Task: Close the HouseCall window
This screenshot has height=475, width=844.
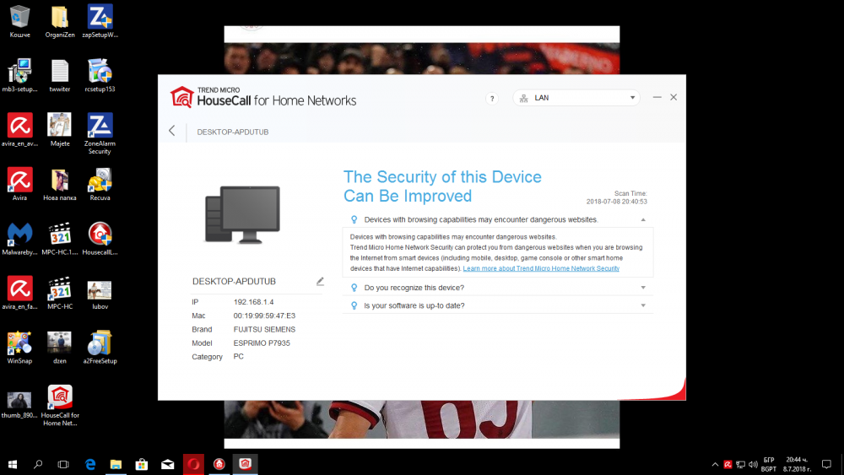Action: pyautogui.click(x=674, y=97)
